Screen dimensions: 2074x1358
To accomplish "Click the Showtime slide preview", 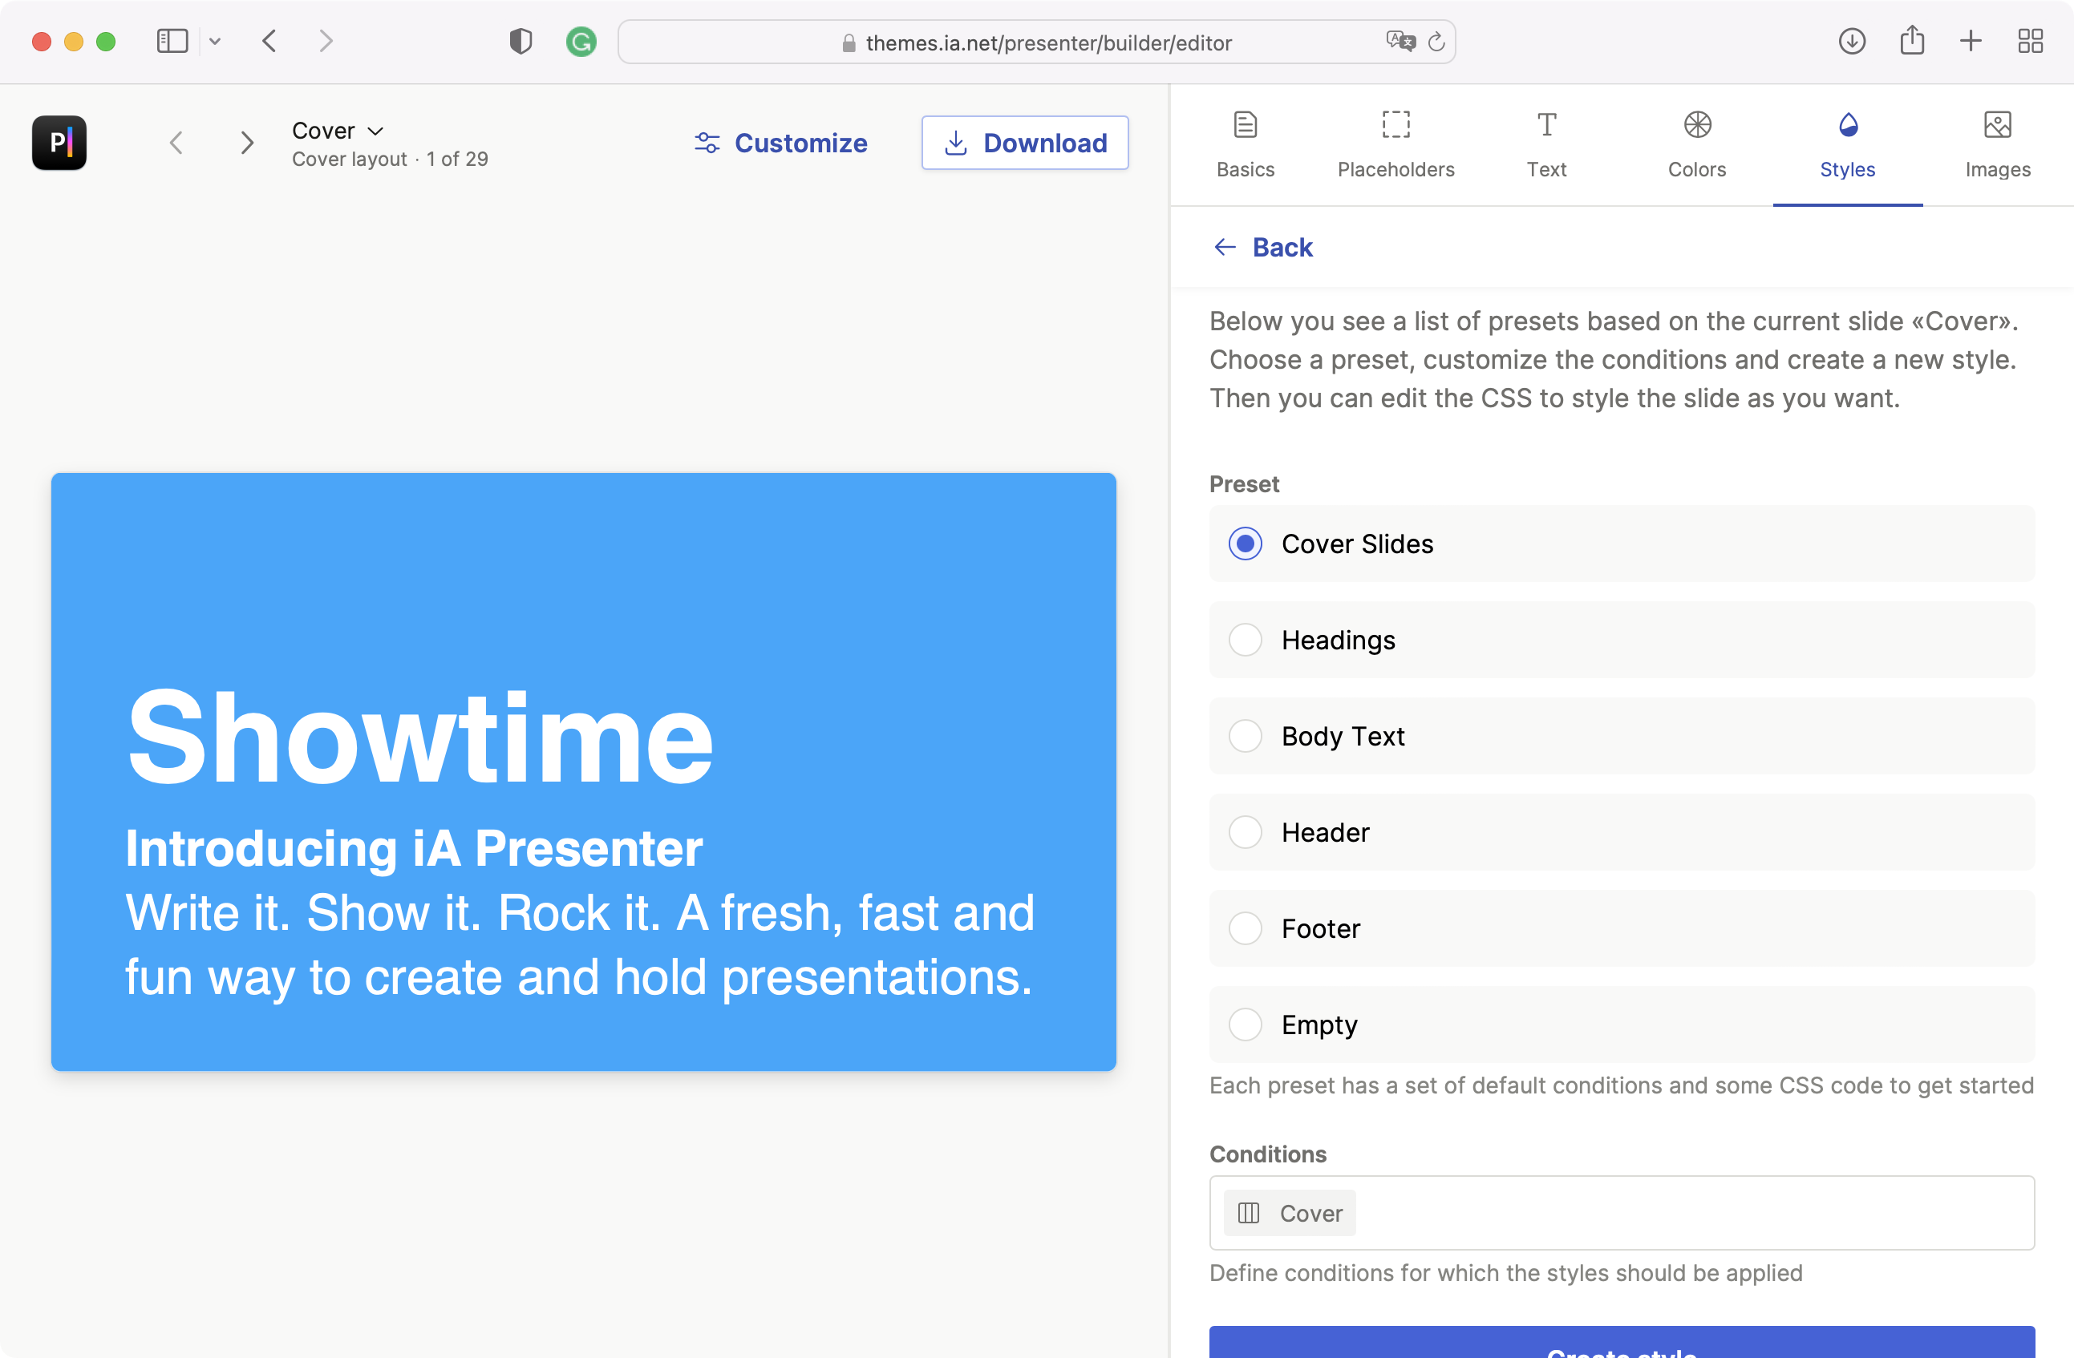I will coord(584,772).
